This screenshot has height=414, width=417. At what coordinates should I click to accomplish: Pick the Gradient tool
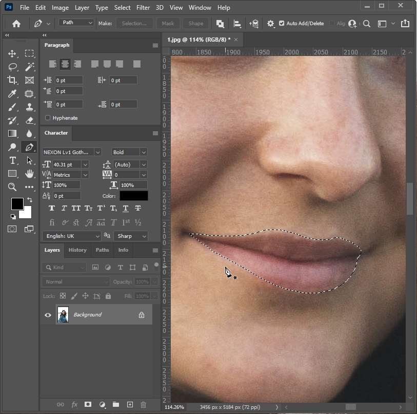click(x=12, y=134)
